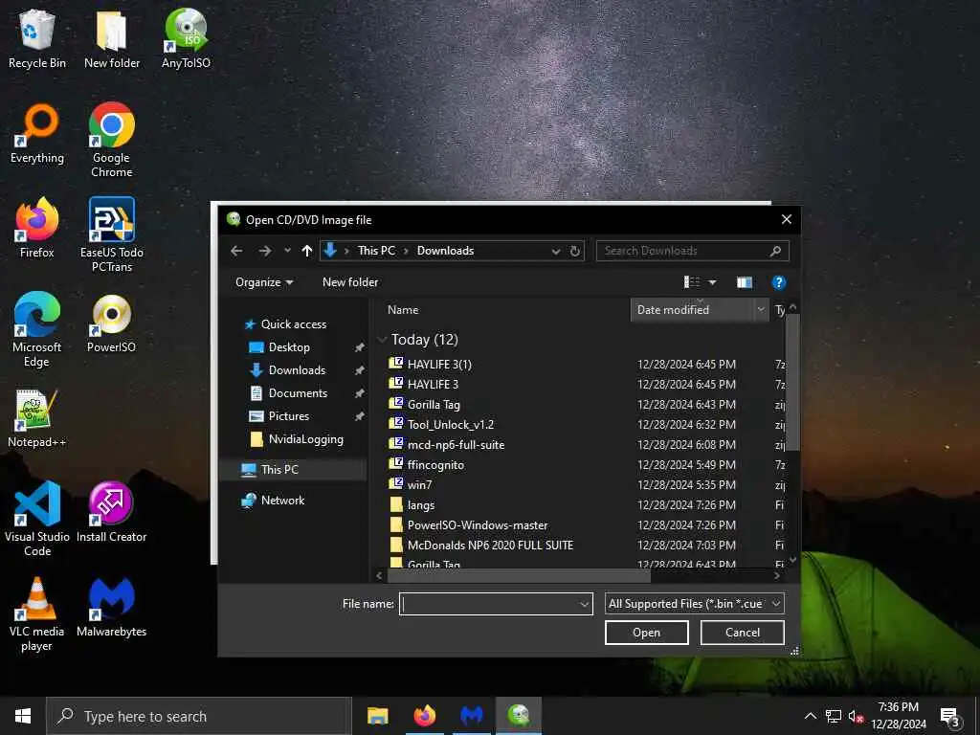980x735 pixels.
Task: Expand the address bar history dropdown
Action: [x=556, y=252]
